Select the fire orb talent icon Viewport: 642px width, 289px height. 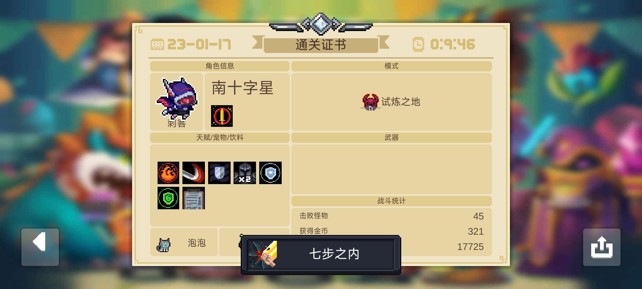(x=168, y=173)
